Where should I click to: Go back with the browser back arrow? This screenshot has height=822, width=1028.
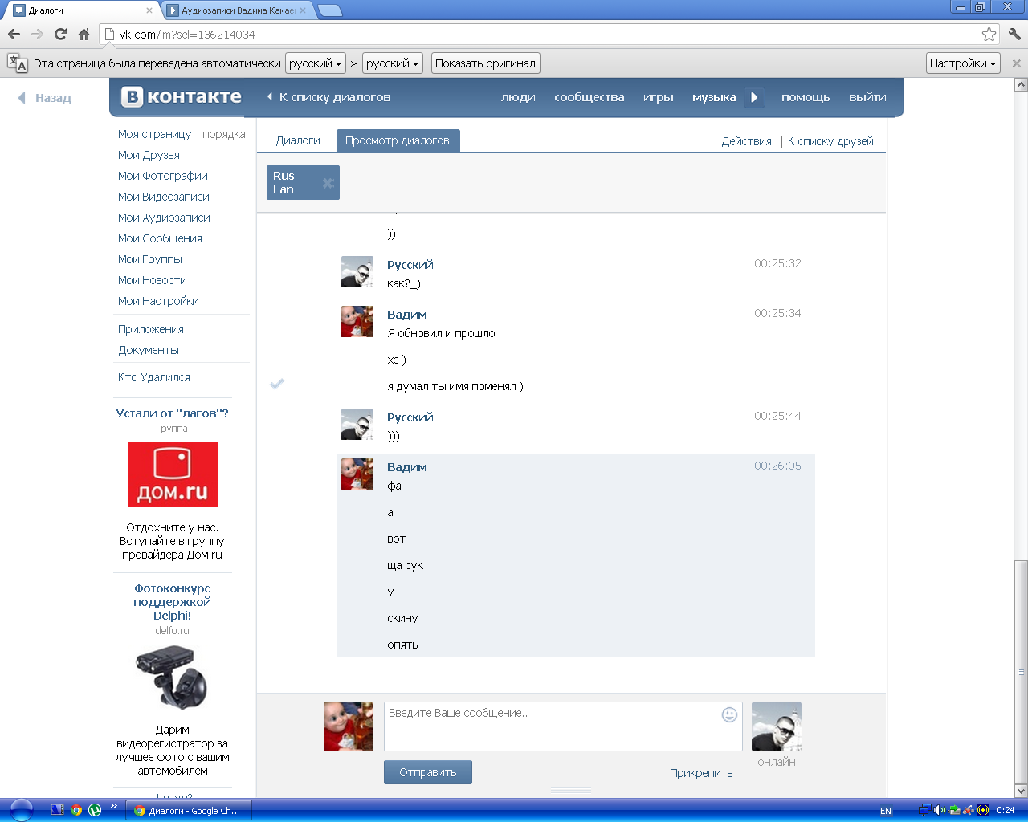click(14, 34)
